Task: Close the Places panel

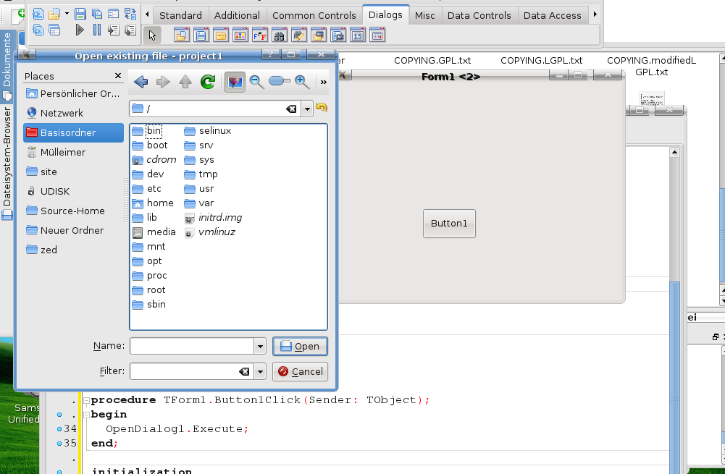Action: pos(118,76)
